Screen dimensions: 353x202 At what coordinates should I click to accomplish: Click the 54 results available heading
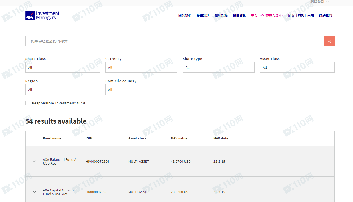(x=56, y=121)
